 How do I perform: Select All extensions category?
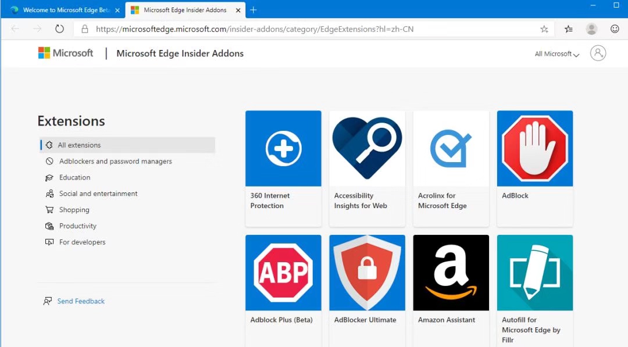127,145
